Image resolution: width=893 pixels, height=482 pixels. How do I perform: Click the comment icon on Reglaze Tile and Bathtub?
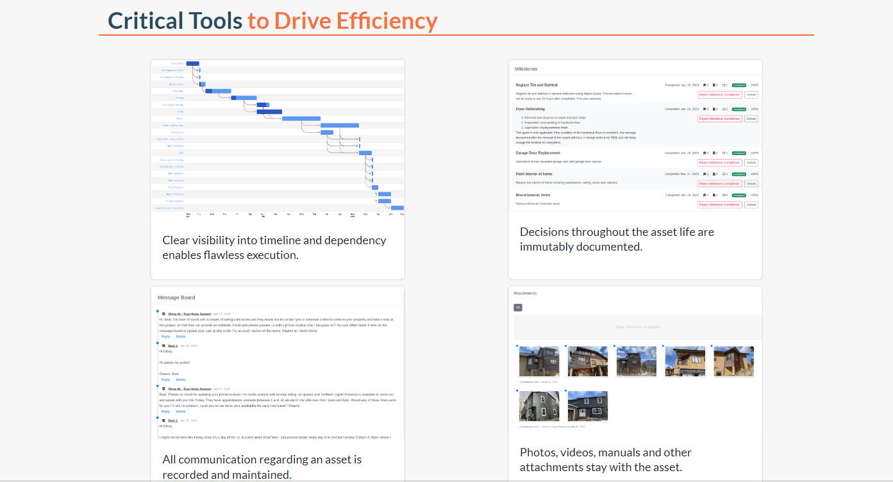tap(705, 85)
